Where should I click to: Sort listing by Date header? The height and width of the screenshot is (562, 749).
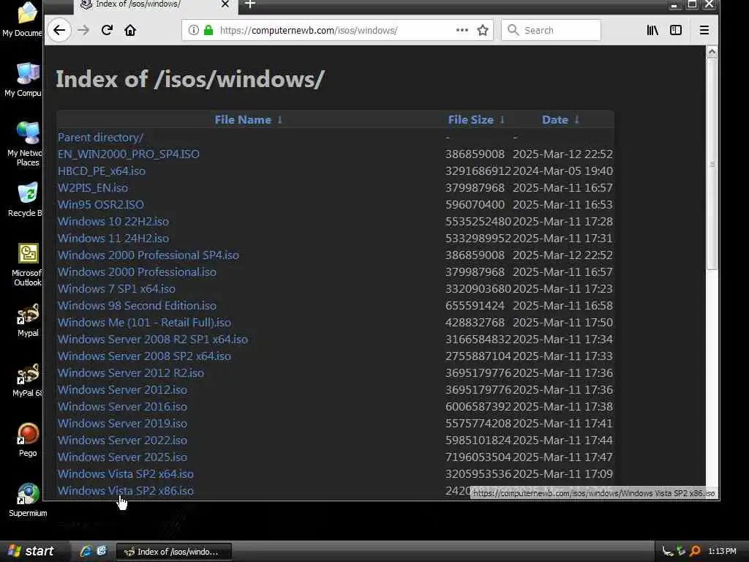[555, 119]
